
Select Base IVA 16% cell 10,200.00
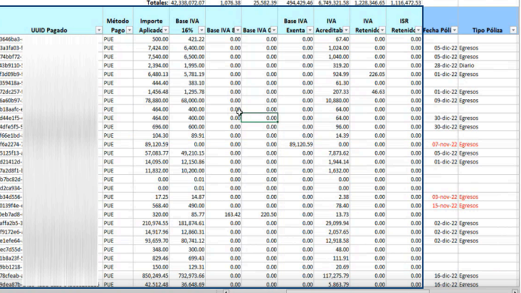pos(187,171)
